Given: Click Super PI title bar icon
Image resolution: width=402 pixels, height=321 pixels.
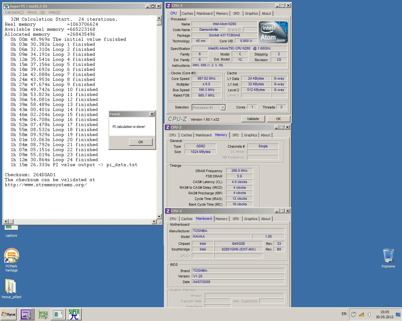Looking at the screenshot, I should (x=6, y=6).
